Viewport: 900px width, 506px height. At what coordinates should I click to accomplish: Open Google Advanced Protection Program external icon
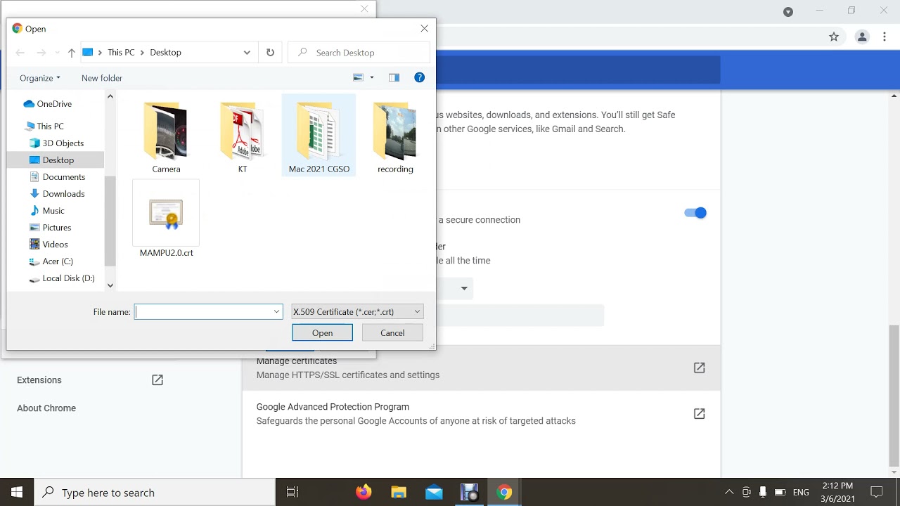699,414
